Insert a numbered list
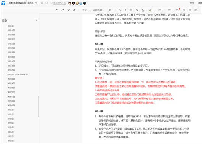Image resolution: width=202 pixels, height=144 pixels. click(x=177, y=10)
